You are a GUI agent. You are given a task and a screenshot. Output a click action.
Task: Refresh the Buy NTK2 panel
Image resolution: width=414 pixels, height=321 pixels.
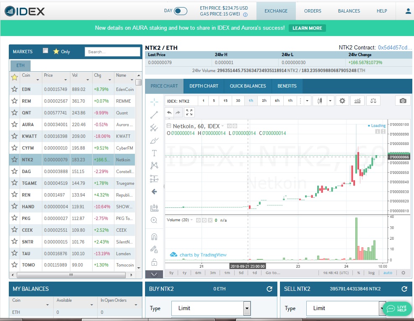269,289
